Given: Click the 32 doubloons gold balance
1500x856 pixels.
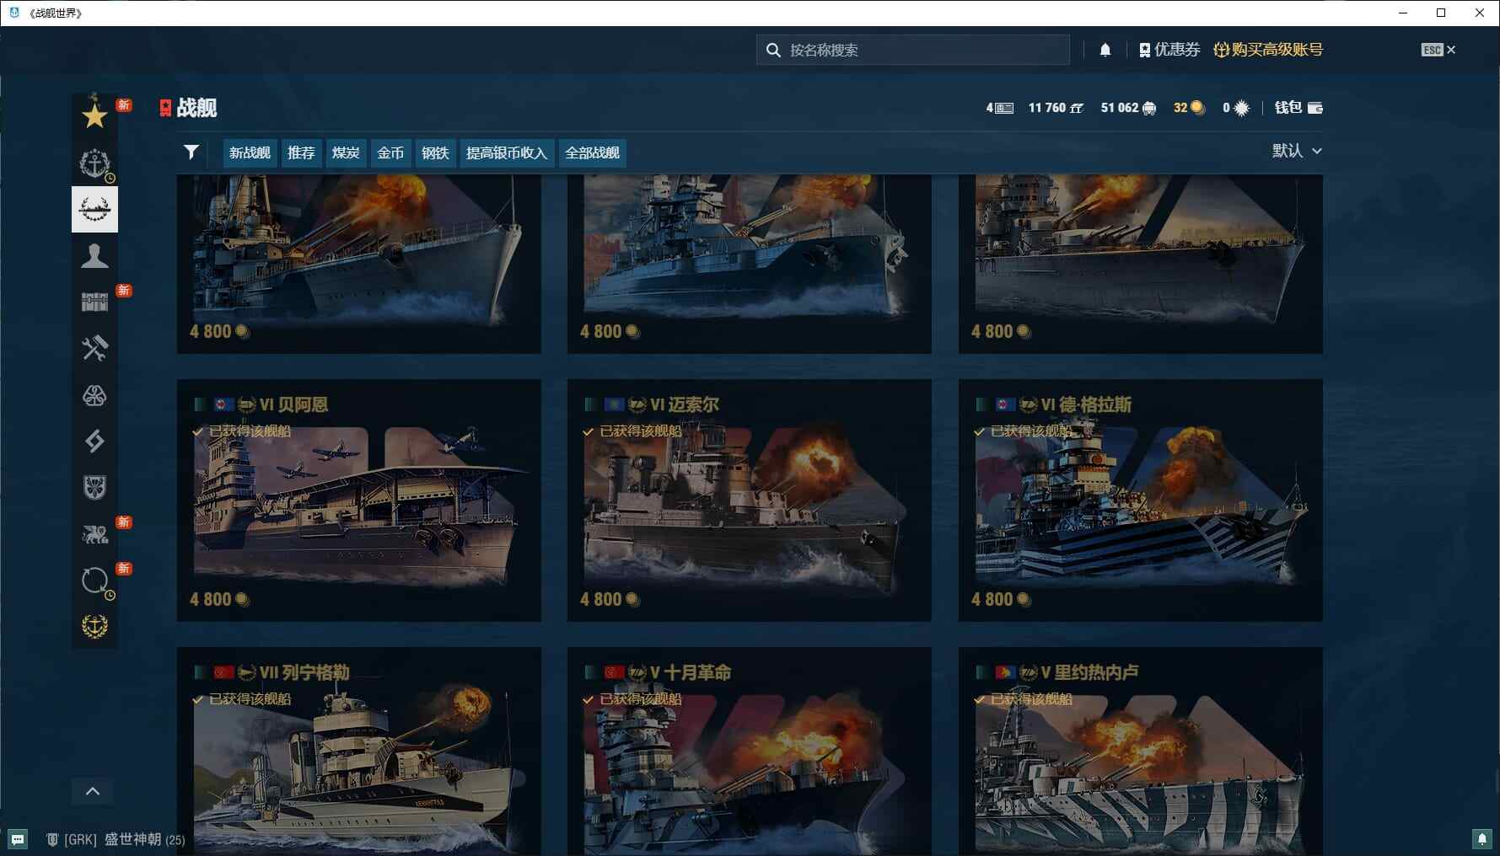Looking at the screenshot, I should 1189,107.
